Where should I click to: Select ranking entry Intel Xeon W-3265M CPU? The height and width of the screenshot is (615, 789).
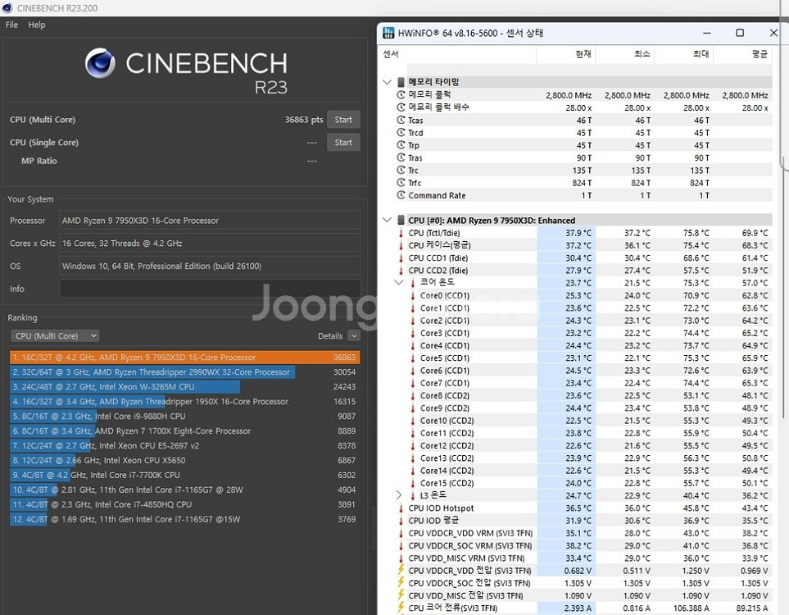[184, 386]
